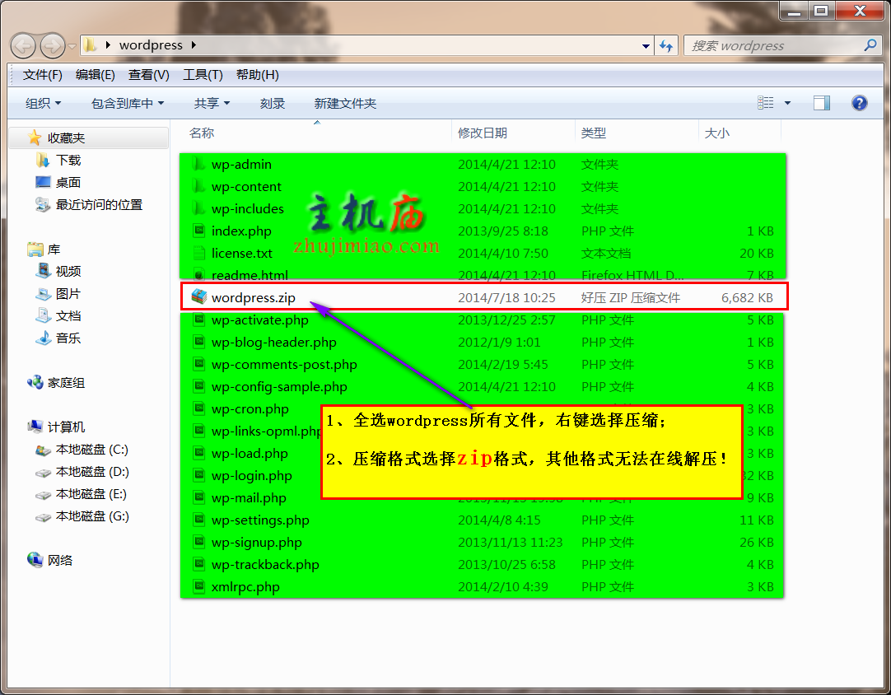The image size is (891, 695).
Task: Click the 网络 globe icon
Action: point(35,560)
